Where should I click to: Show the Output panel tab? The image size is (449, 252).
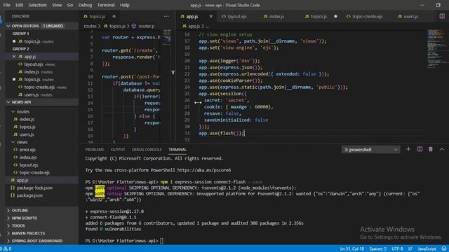tap(118, 150)
